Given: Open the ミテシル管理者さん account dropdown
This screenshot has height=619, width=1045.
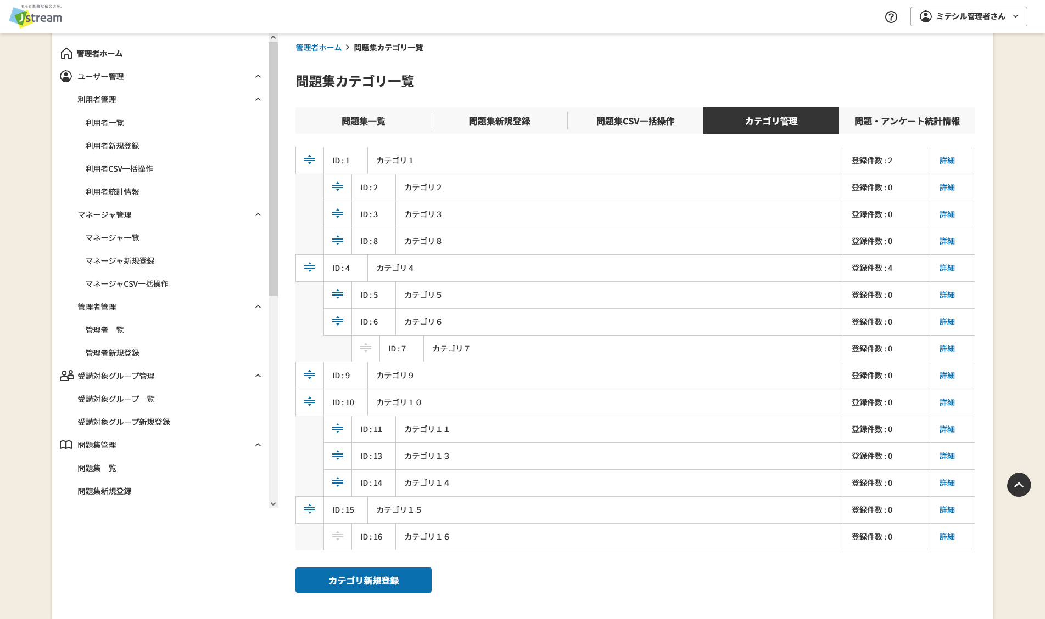Looking at the screenshot, I should [x=969, y=16].
